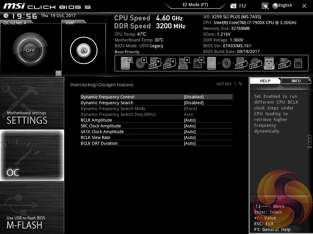Open the SETTINGS motherboard settings section
The height and width of the screenshot is (234, 313).
coord(32,103)
